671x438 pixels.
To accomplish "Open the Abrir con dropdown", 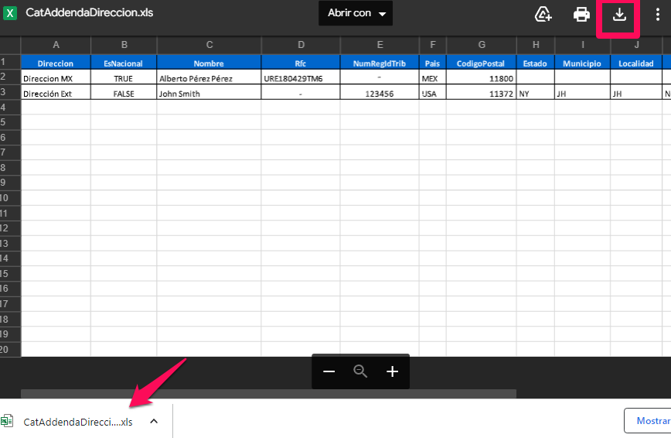I will point(356,13).
